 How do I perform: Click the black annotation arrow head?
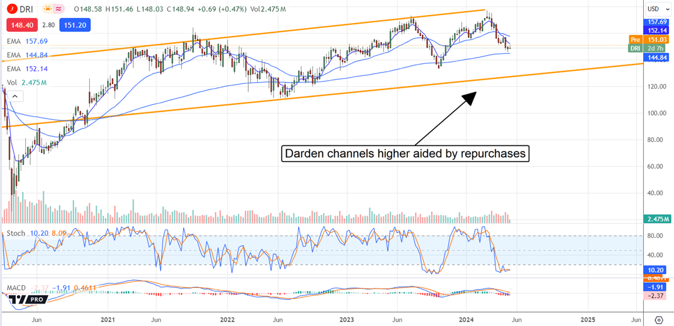470,97
